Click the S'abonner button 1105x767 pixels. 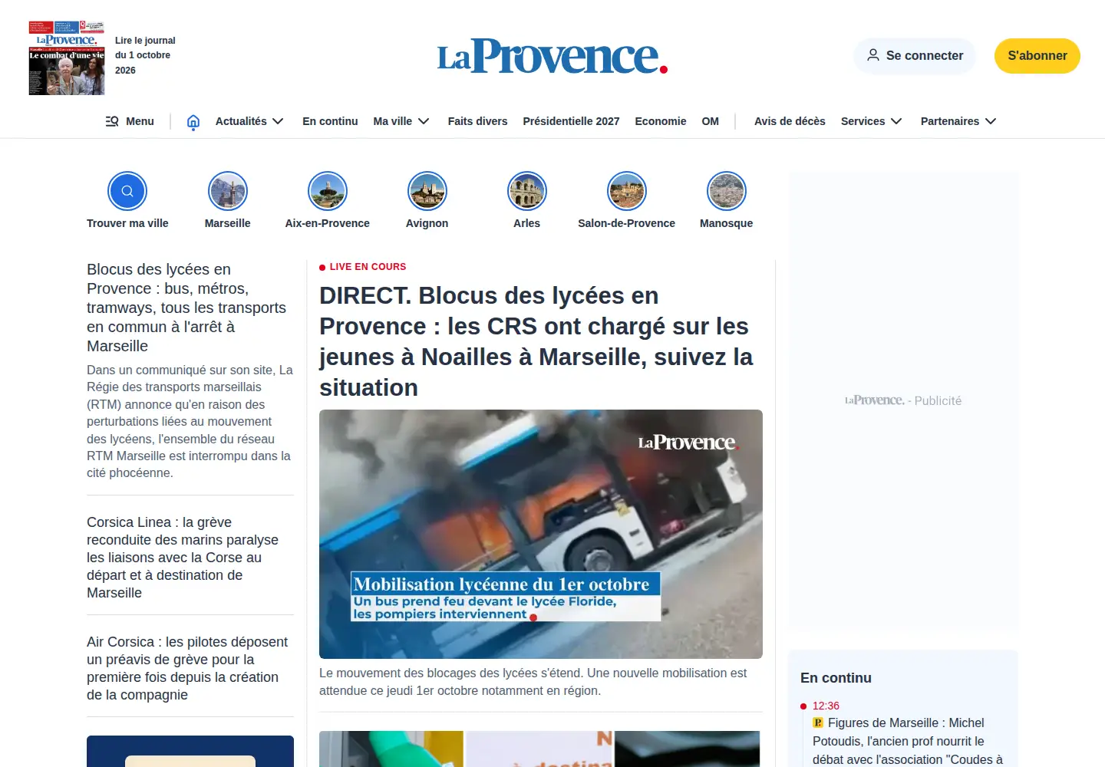coord(1037,56)
